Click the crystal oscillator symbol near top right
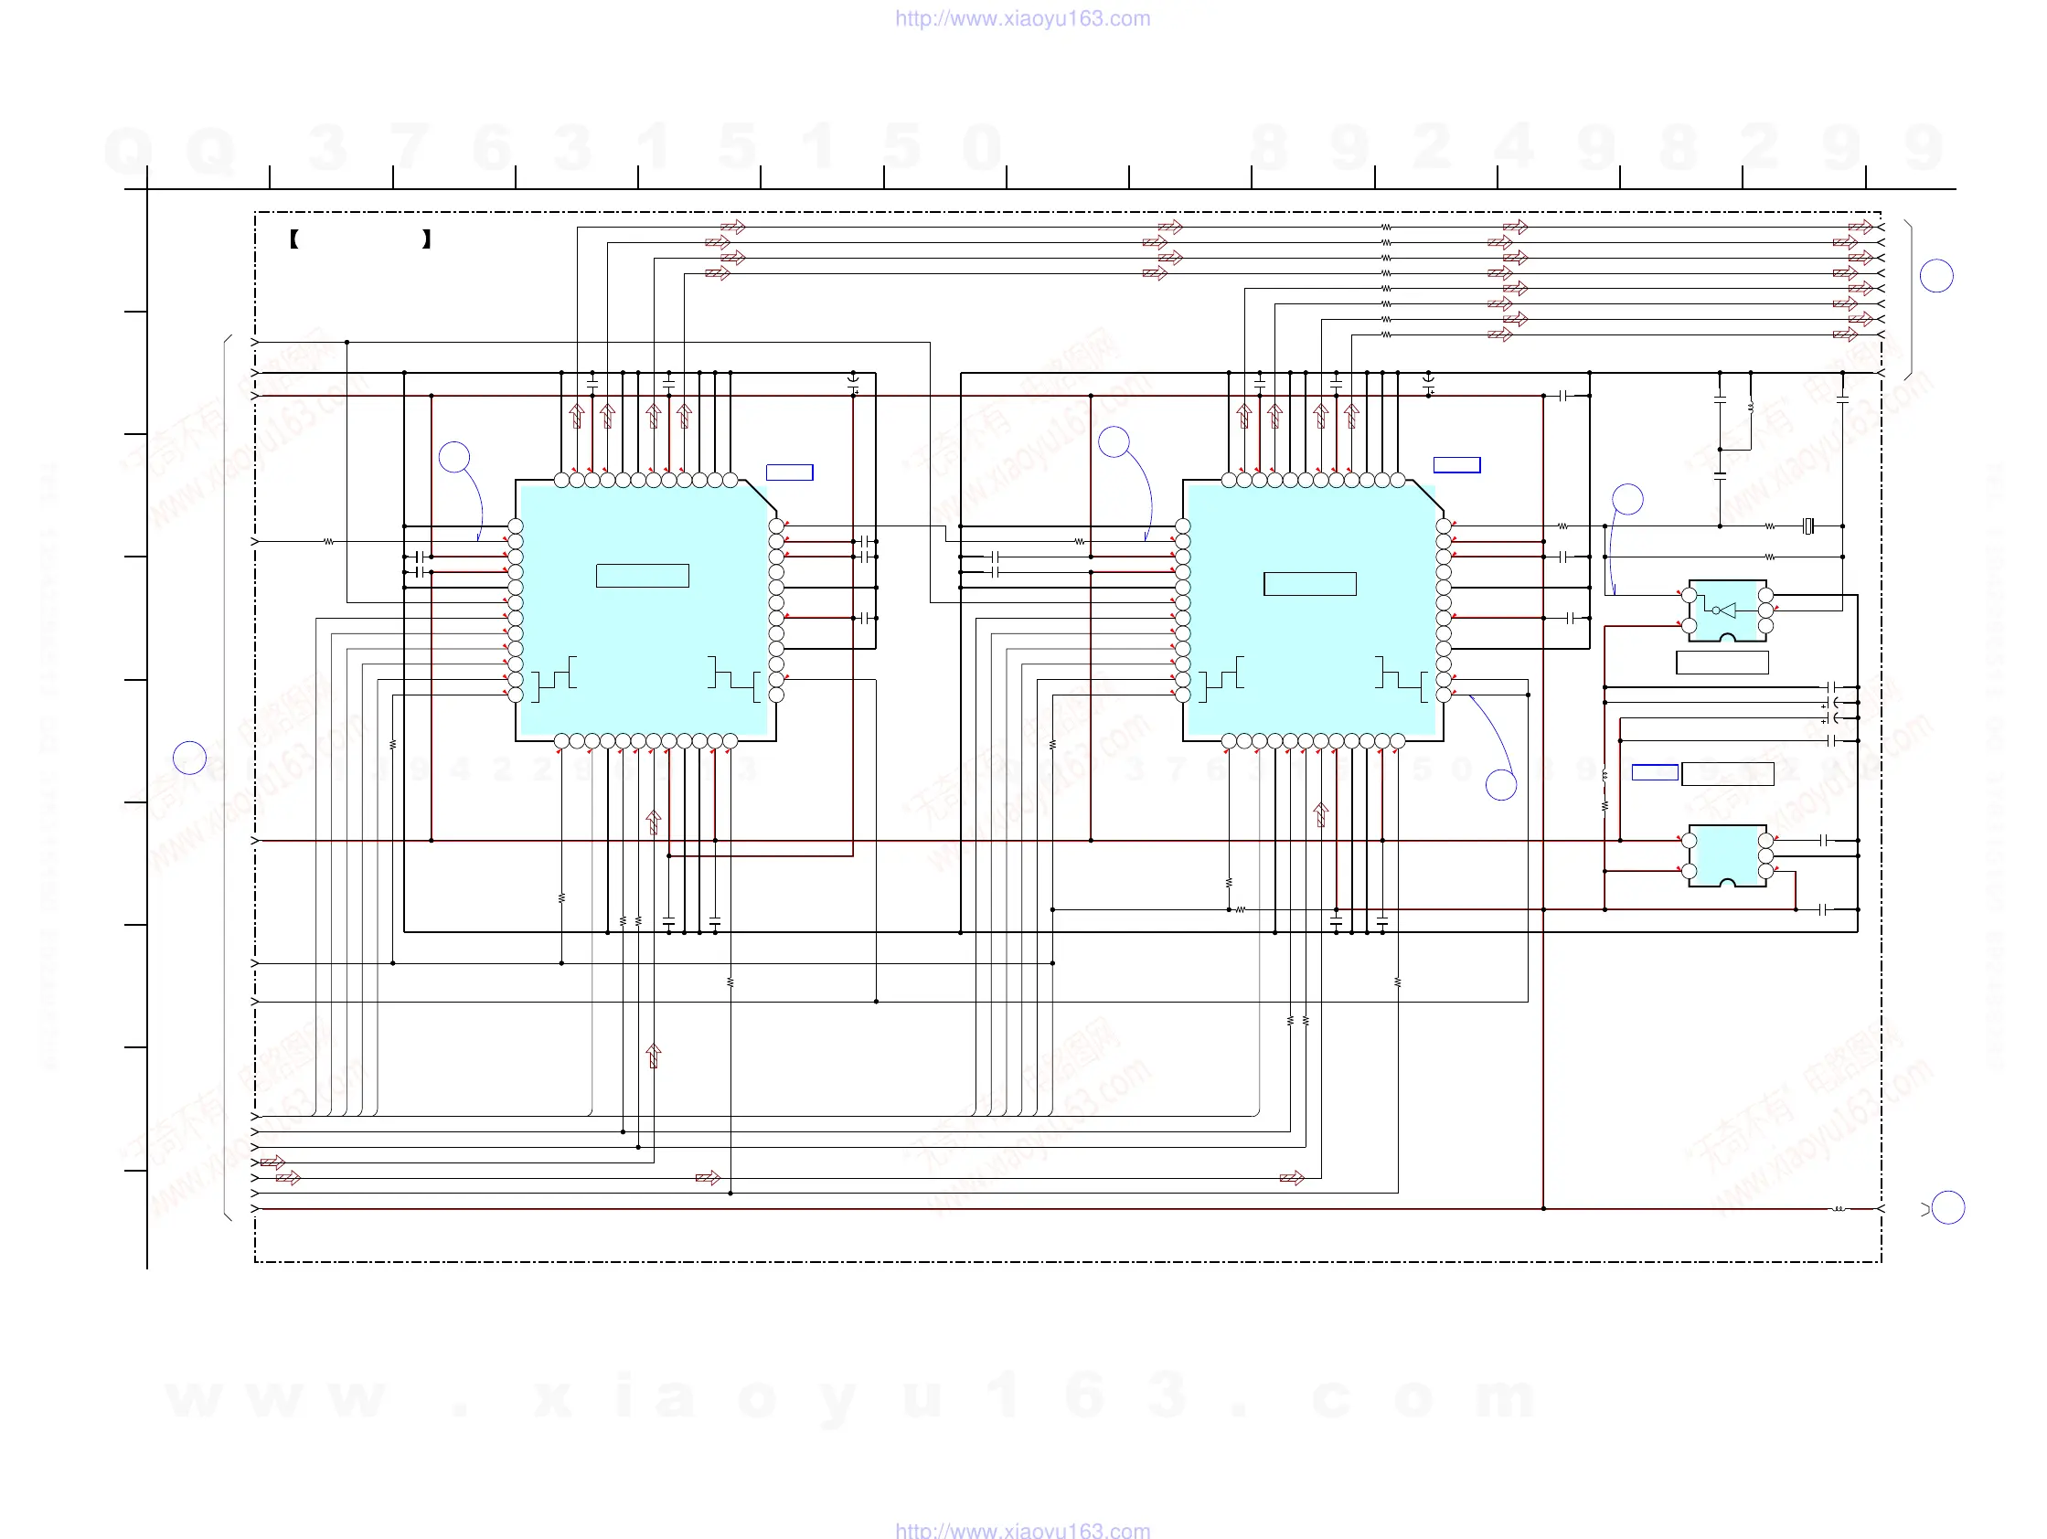 click(x=1808, y=526)
